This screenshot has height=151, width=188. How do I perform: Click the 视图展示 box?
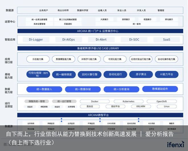click(x=148, y=19)
